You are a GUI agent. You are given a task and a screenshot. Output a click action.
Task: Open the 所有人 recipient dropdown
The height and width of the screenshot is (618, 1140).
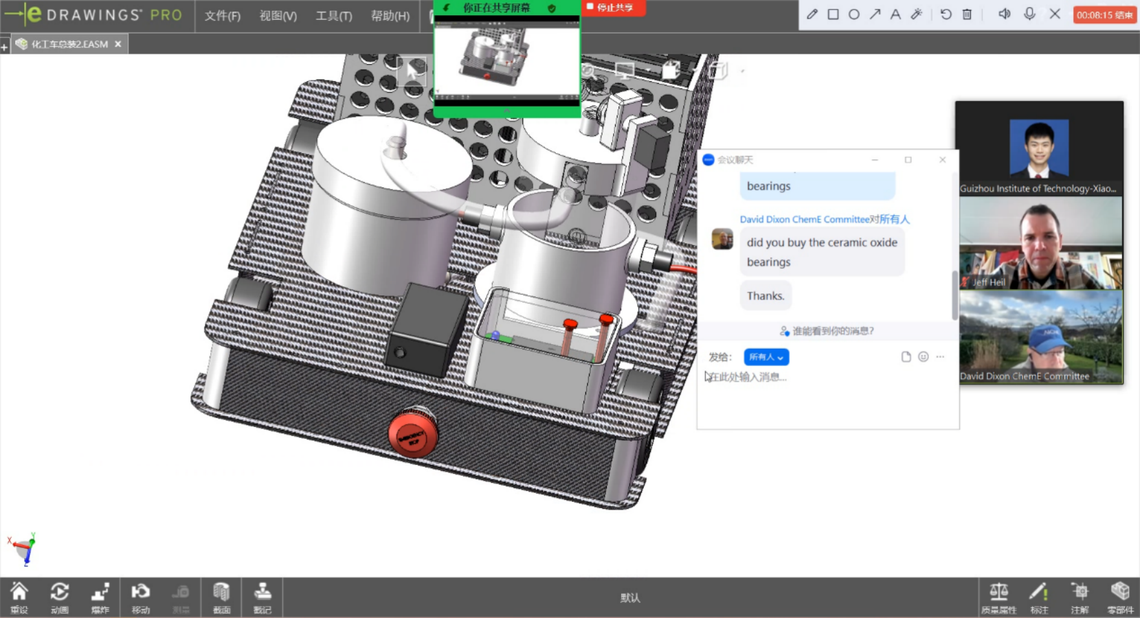click(x=766, y=357)
